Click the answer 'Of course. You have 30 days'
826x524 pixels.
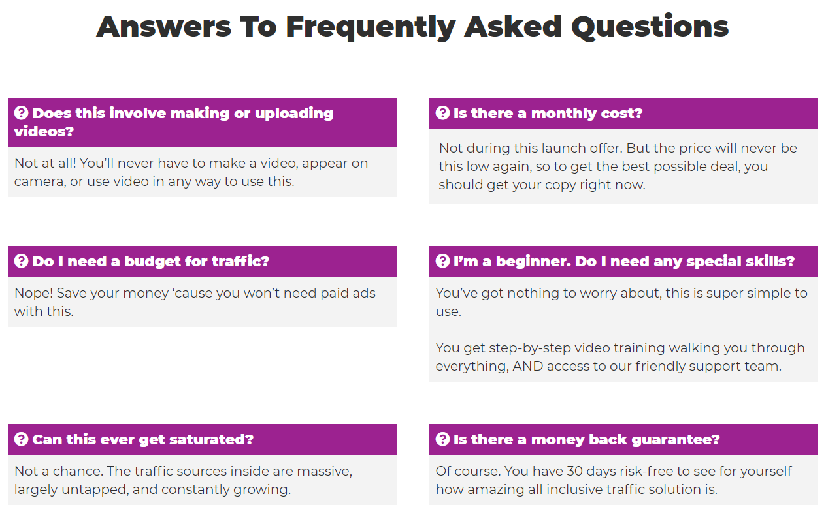pyautogui.click(x=614, y=480)
